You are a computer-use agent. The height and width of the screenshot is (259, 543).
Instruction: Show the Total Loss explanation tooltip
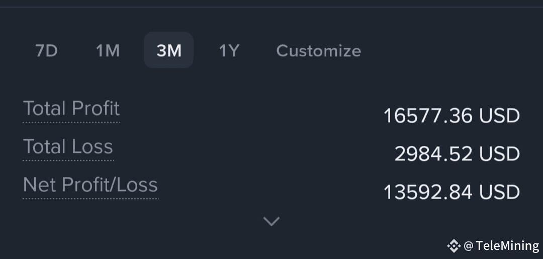point(68,147)
